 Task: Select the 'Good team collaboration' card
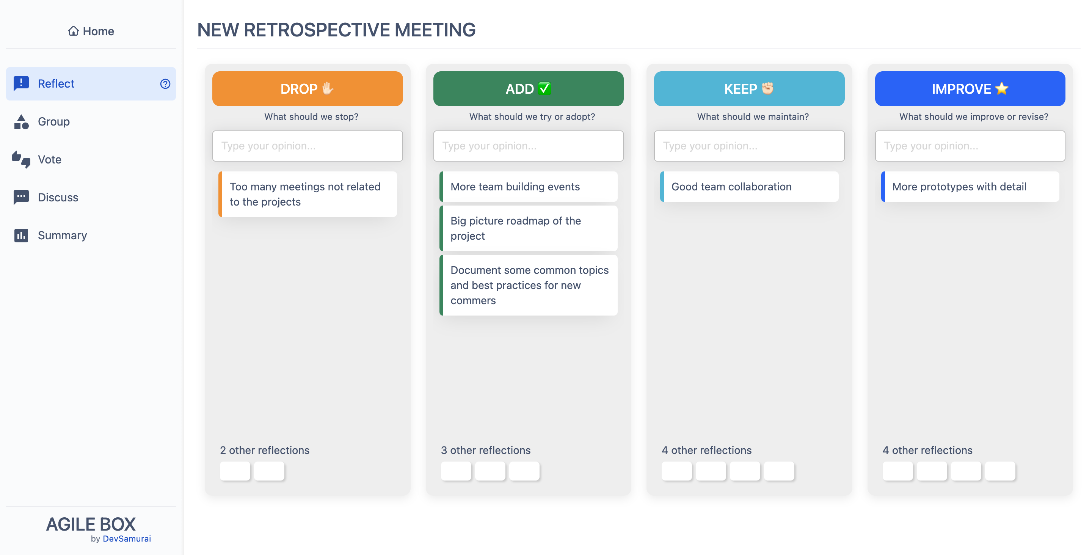[748, 187]
